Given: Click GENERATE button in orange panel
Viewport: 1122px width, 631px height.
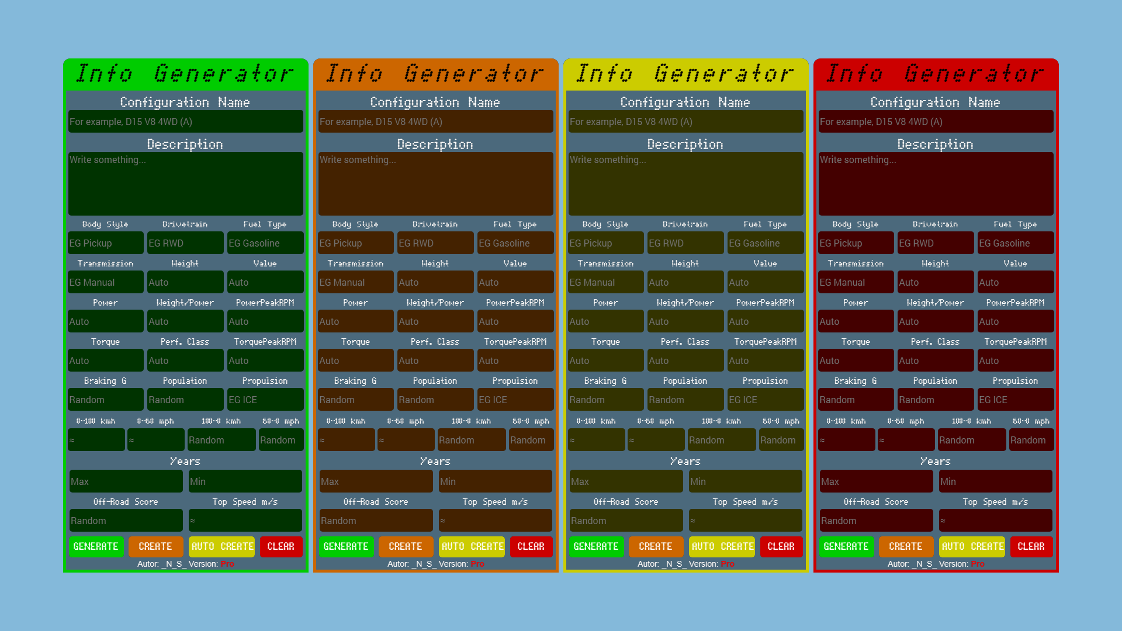Looking at the screenshot, I should [x=346, y=546].
